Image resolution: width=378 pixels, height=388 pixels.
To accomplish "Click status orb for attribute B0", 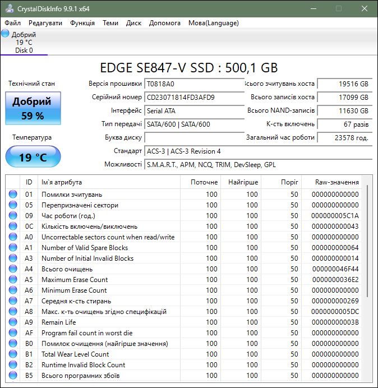I will (x=13, y=344).
